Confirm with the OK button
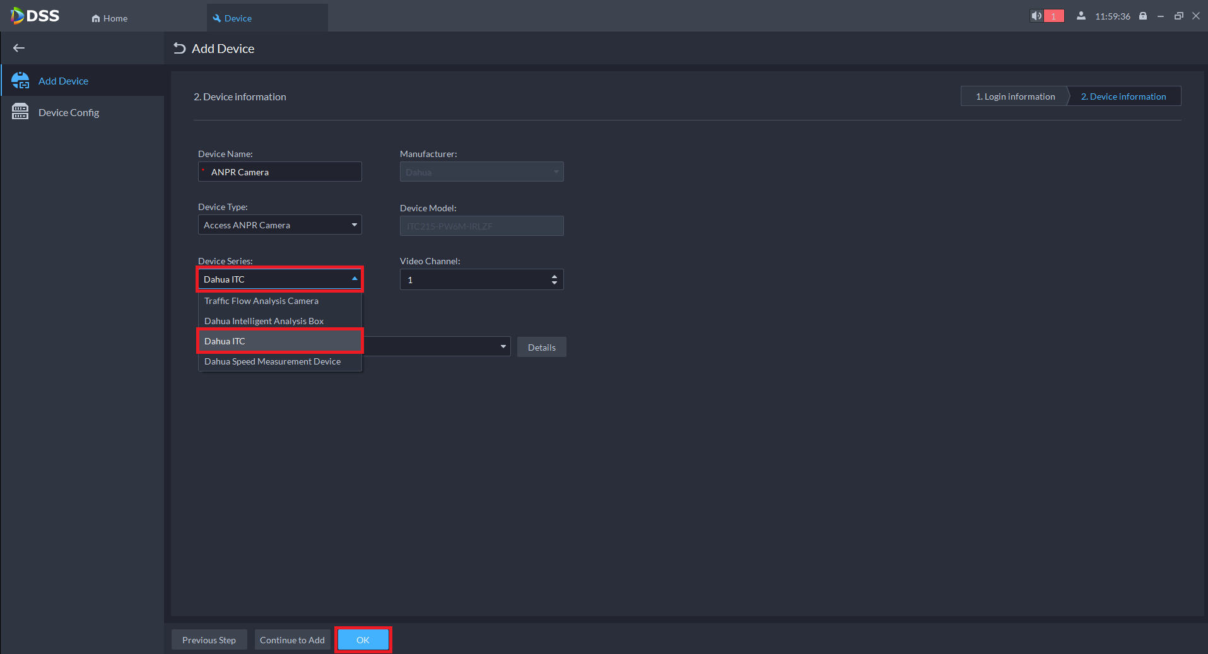Screen dimensions: 1208x654 (x=363, y=640)
